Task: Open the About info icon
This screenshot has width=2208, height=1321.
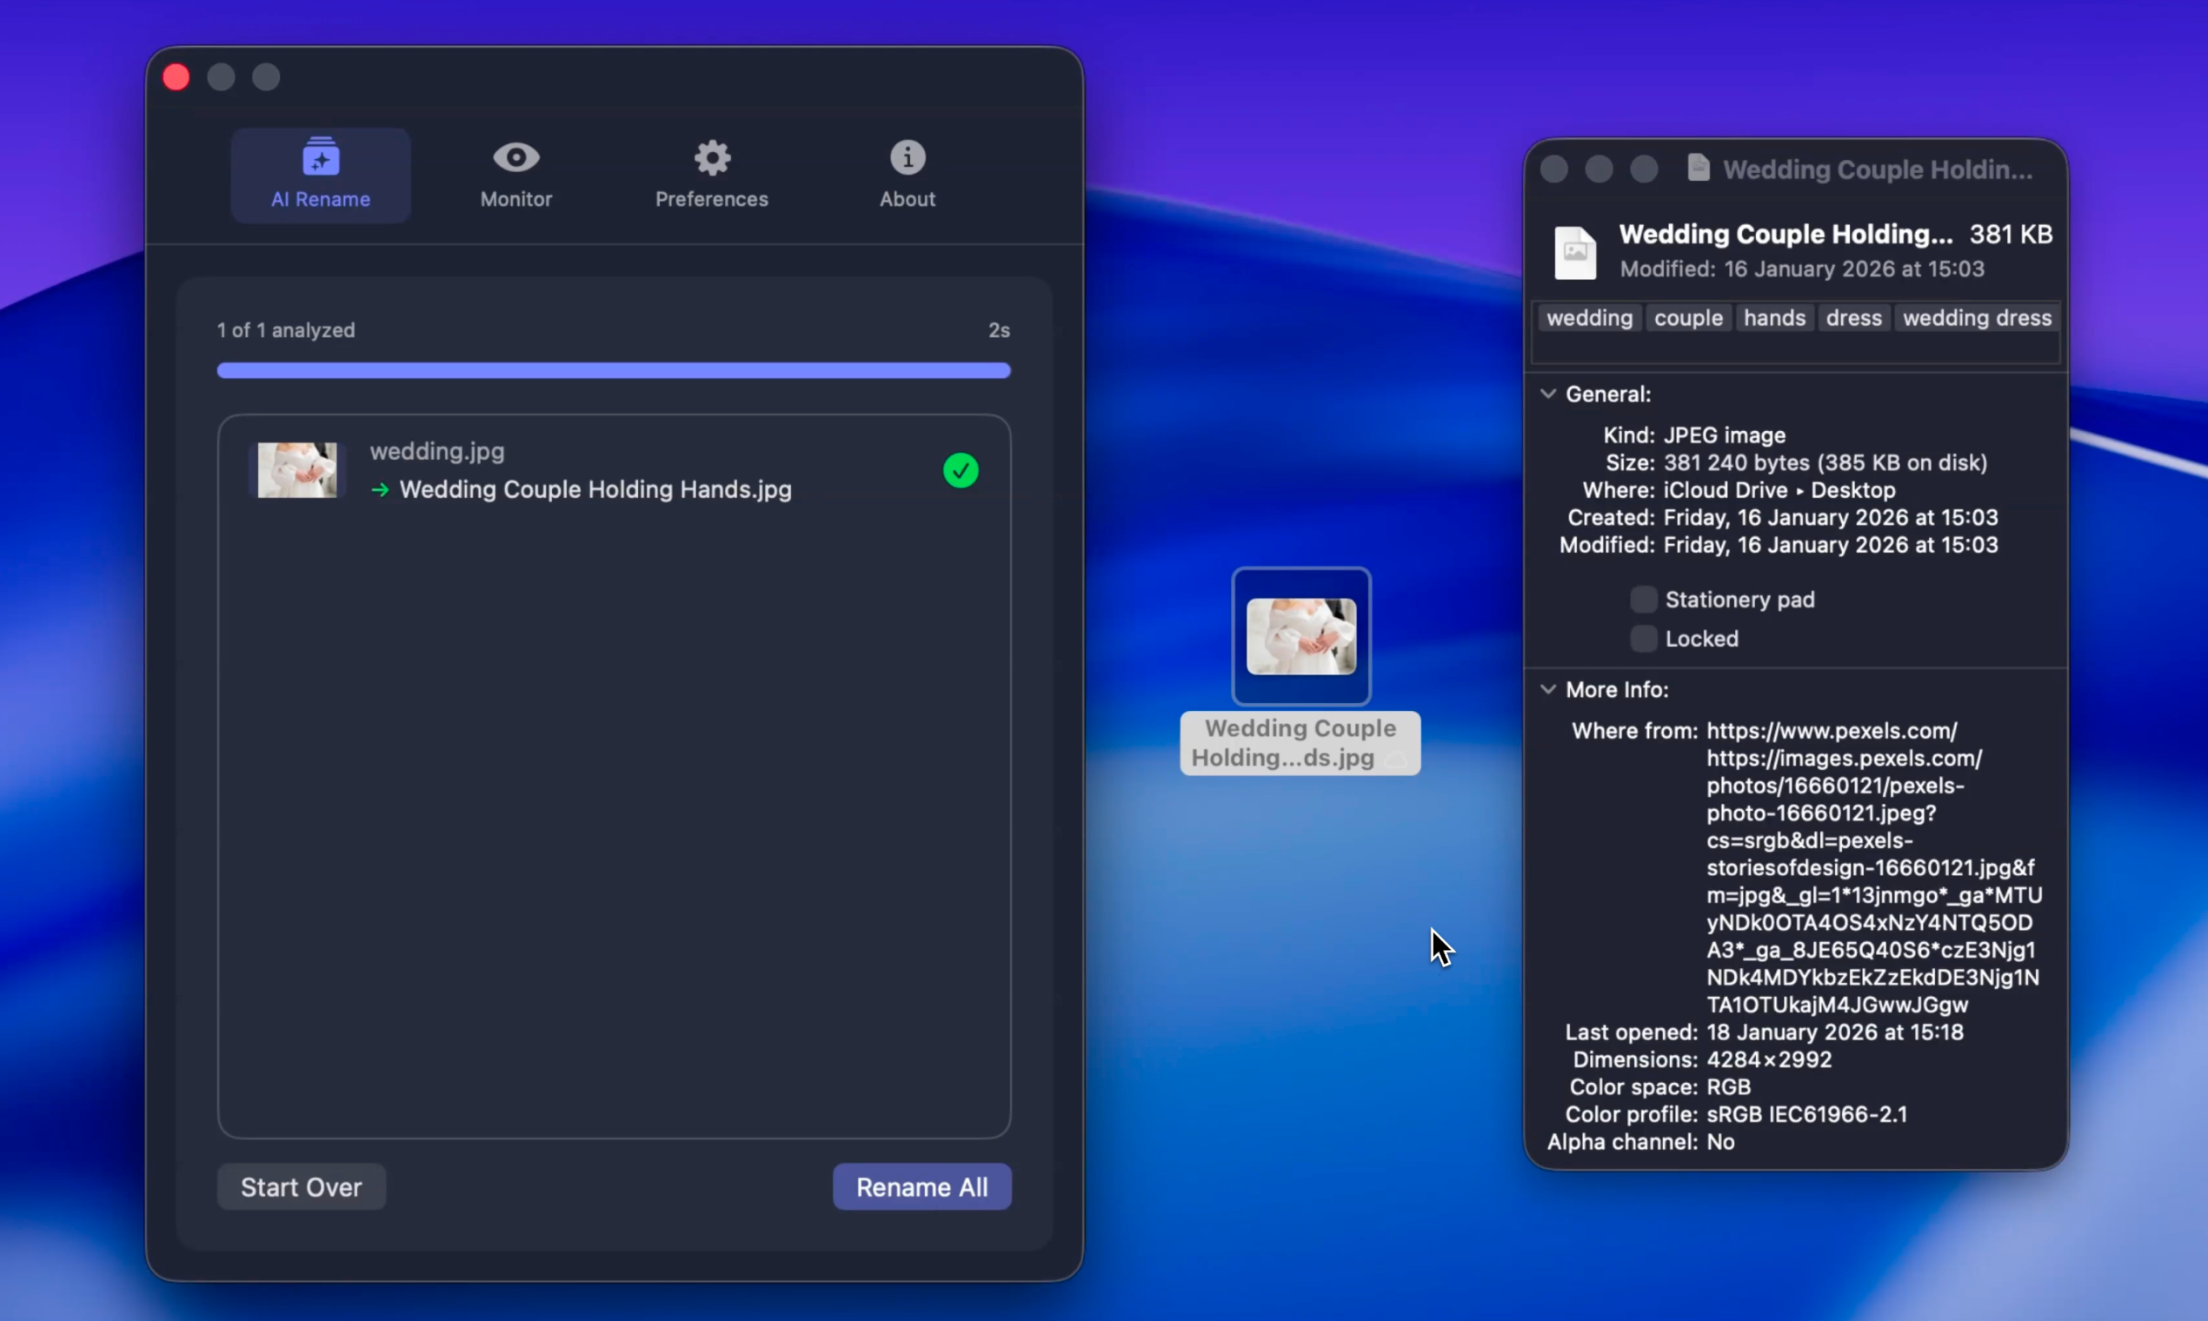Action: (908, 157)
